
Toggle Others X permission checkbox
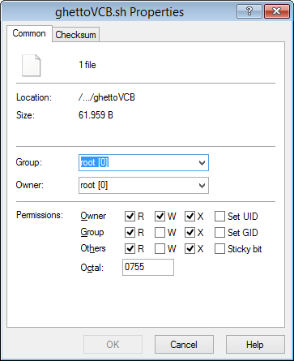click(190, 249)
